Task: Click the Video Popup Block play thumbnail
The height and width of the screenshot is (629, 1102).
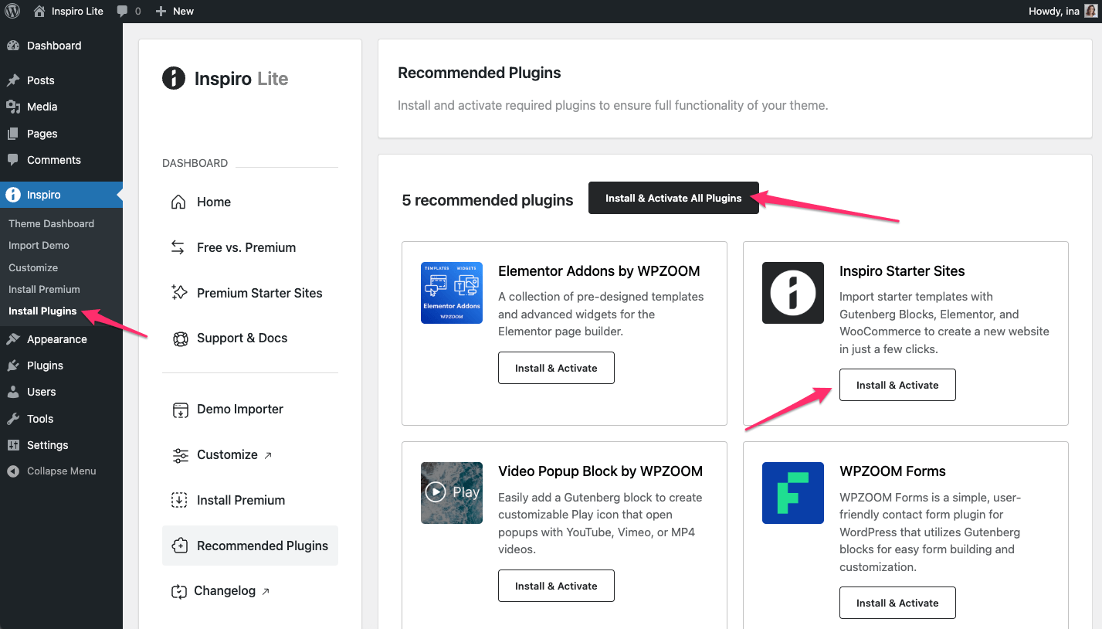Action: tap(452, 493)
